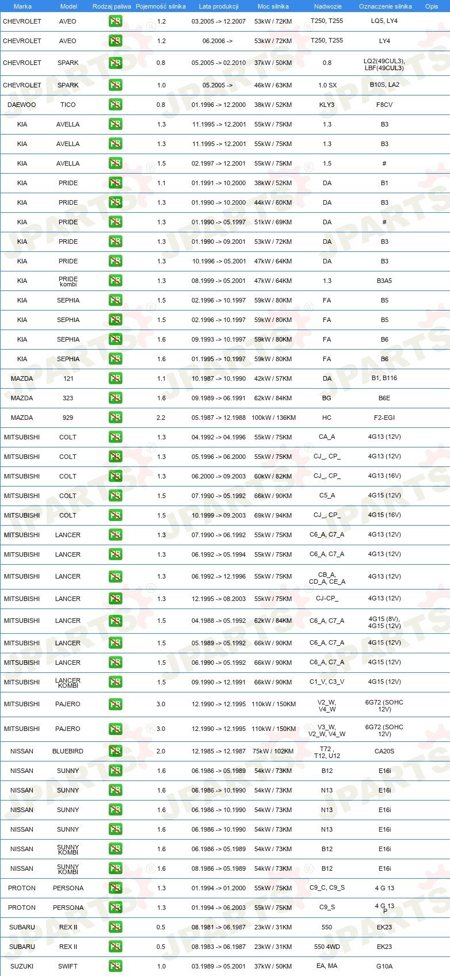Select engine code B1, B116
The height and width of the screenshot is (976, 450).
pyautogui.click(x=384, y=378)
